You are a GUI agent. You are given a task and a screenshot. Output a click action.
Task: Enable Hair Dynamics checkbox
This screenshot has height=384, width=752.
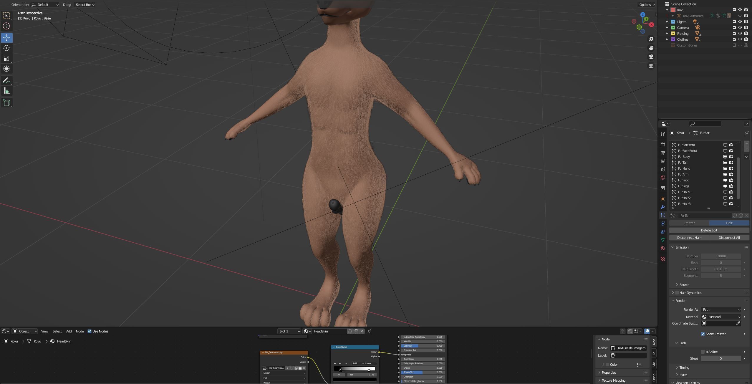[x=677, y=293]
